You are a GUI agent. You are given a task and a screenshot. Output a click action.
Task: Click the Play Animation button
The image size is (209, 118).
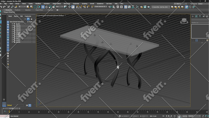[x=169, y=116]
